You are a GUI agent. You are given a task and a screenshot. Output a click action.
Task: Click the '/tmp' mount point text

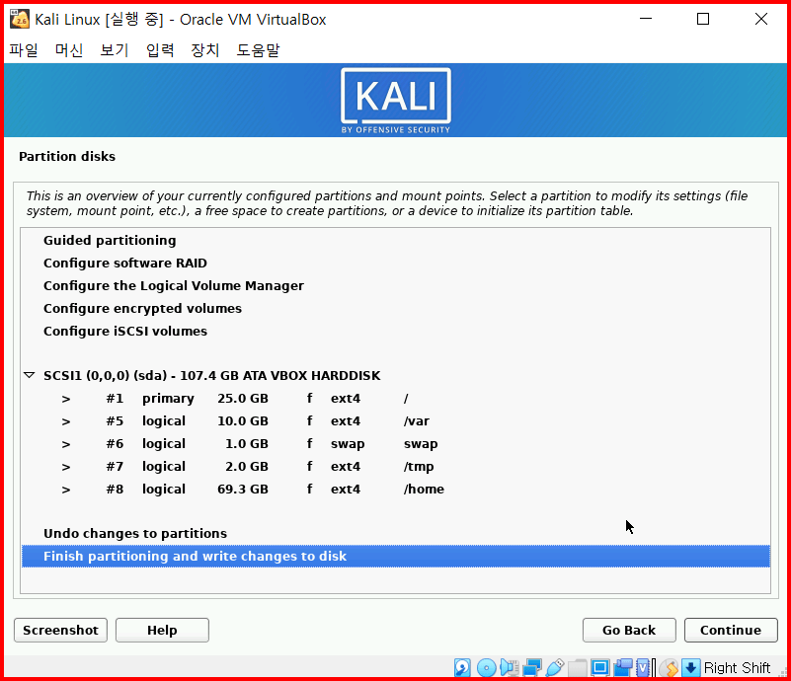[419, 466]
